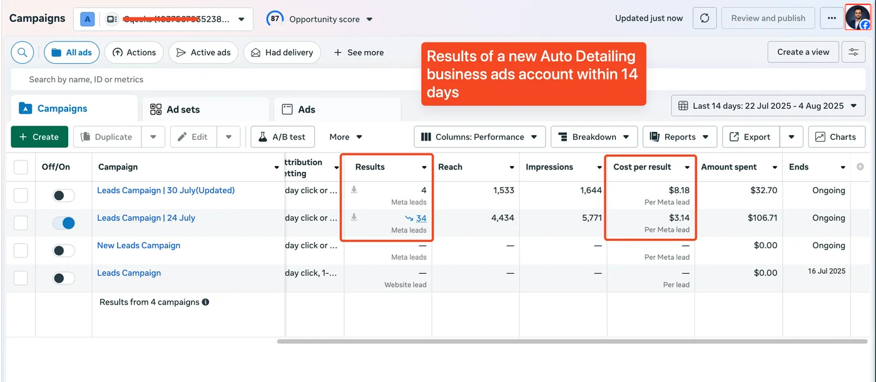This screenshot has width=876, height=382.
Task: Click the $106.71 amount spent value
Action: 763,218
